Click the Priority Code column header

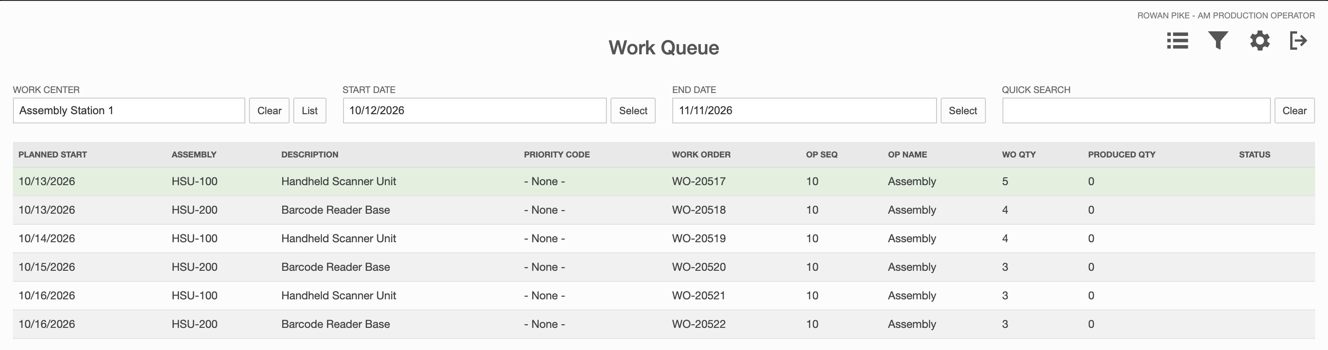557,154
